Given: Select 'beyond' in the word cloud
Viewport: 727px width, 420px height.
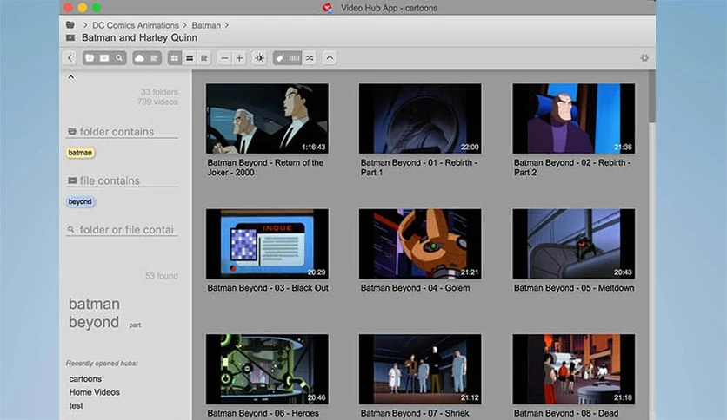Looking at the screenshot, I should 94,322.
